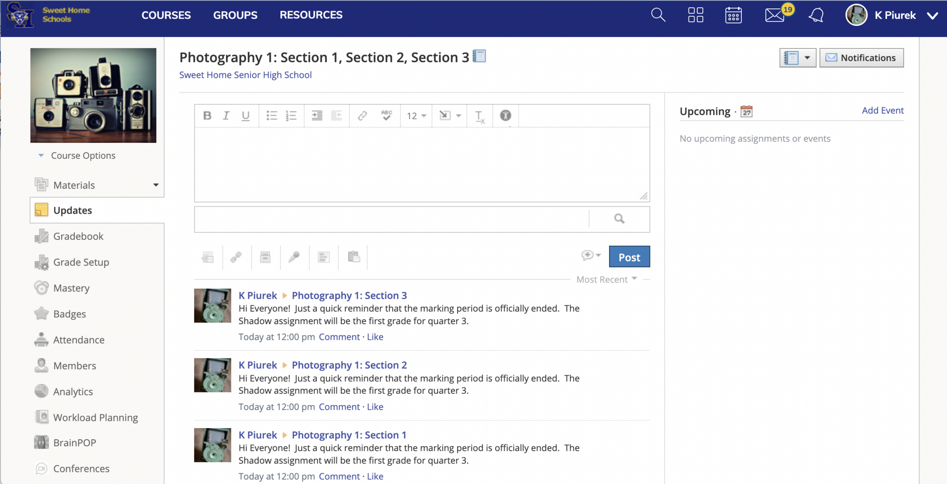Click the Bold formatting icon

[207, 115]
